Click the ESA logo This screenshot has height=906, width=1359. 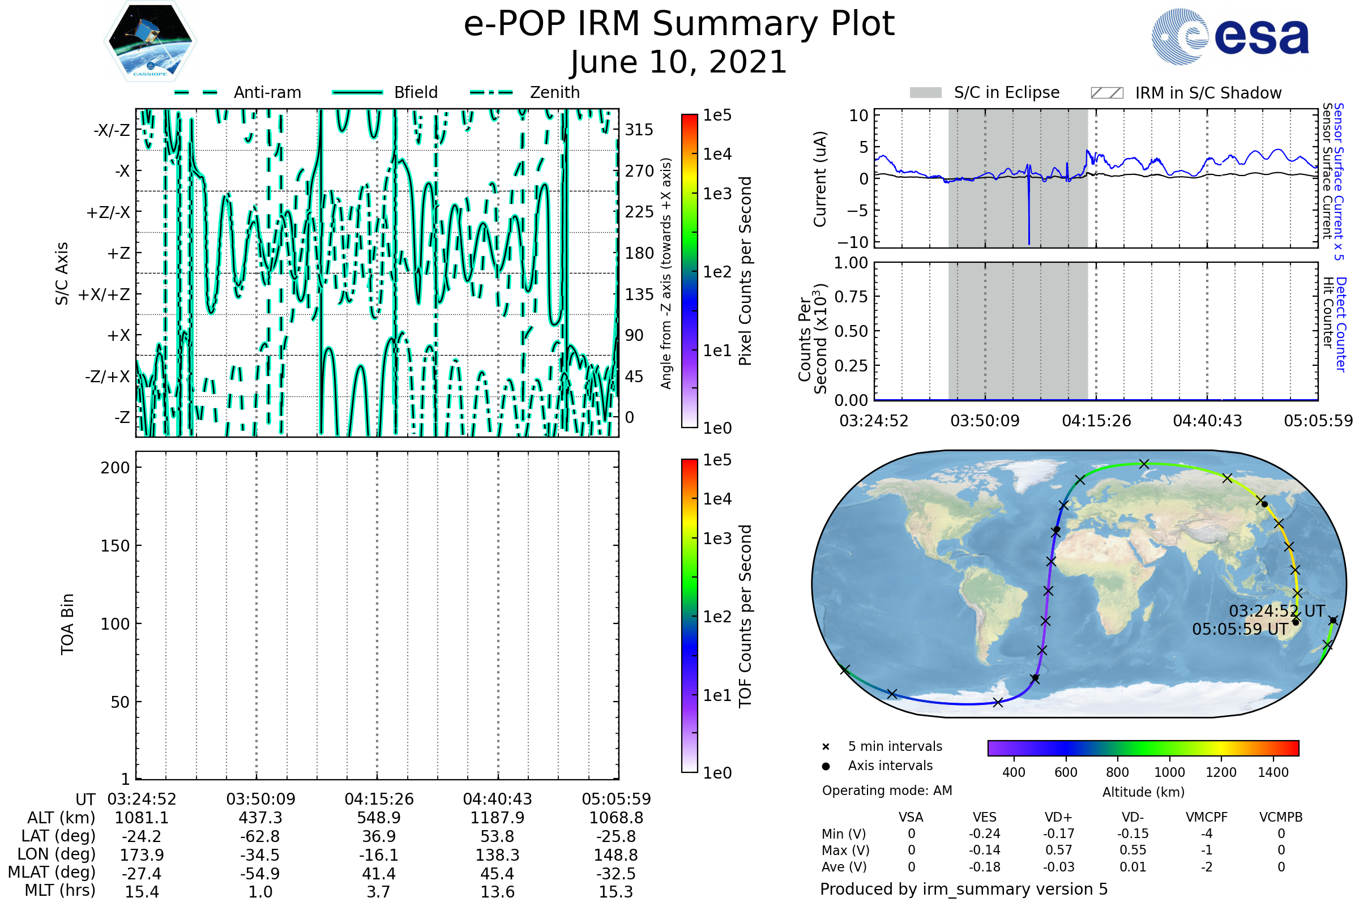tap(1230, 37)
